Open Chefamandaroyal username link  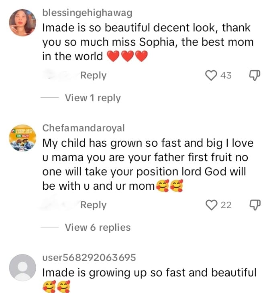[x=84, y=128]
